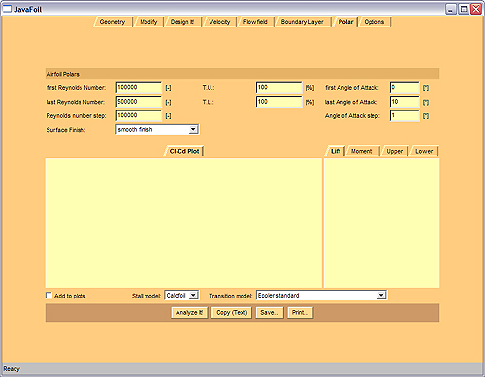The width and height of the screenshot is (485, 377).
Task: Go to the Velocity tab
Action: tap(219, 22)
